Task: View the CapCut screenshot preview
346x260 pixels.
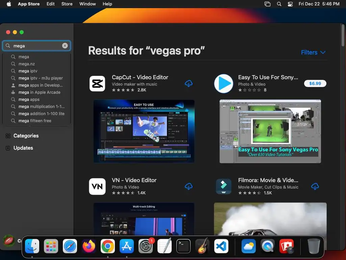Action: coord(144,131)
